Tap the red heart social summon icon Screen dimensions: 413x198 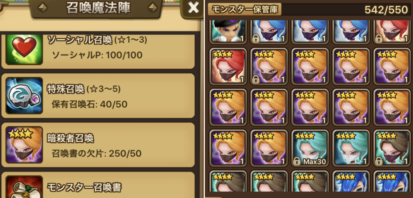coord(24,49)
